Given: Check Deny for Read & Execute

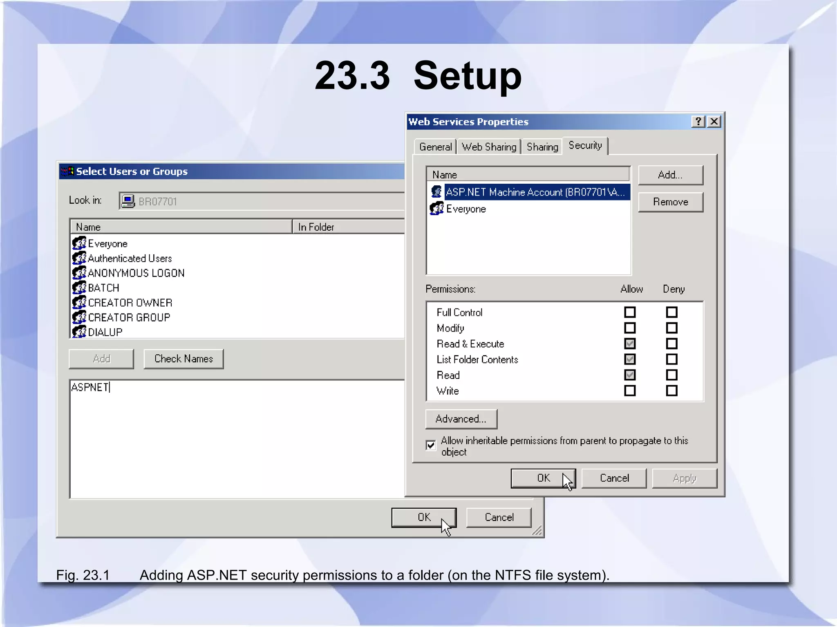Looking at the screenshot, I should coord(671,344).
